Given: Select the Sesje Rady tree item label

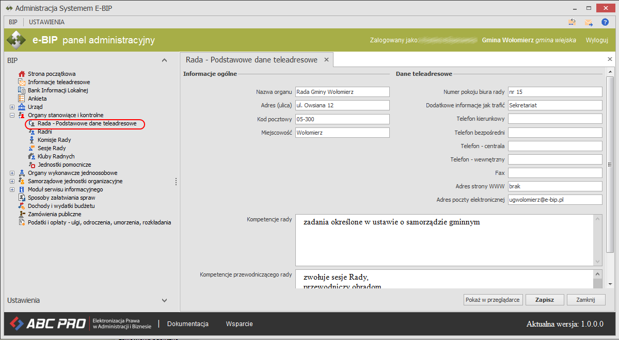Looking at the screenshot, I should click(x=52, y=148).
